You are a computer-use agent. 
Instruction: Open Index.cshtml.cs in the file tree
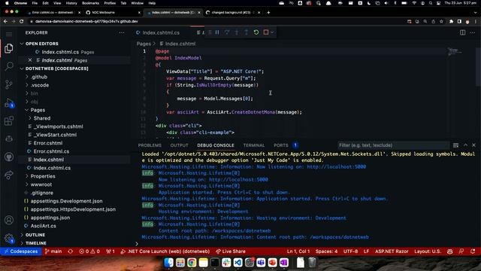[x=52, y=168]
